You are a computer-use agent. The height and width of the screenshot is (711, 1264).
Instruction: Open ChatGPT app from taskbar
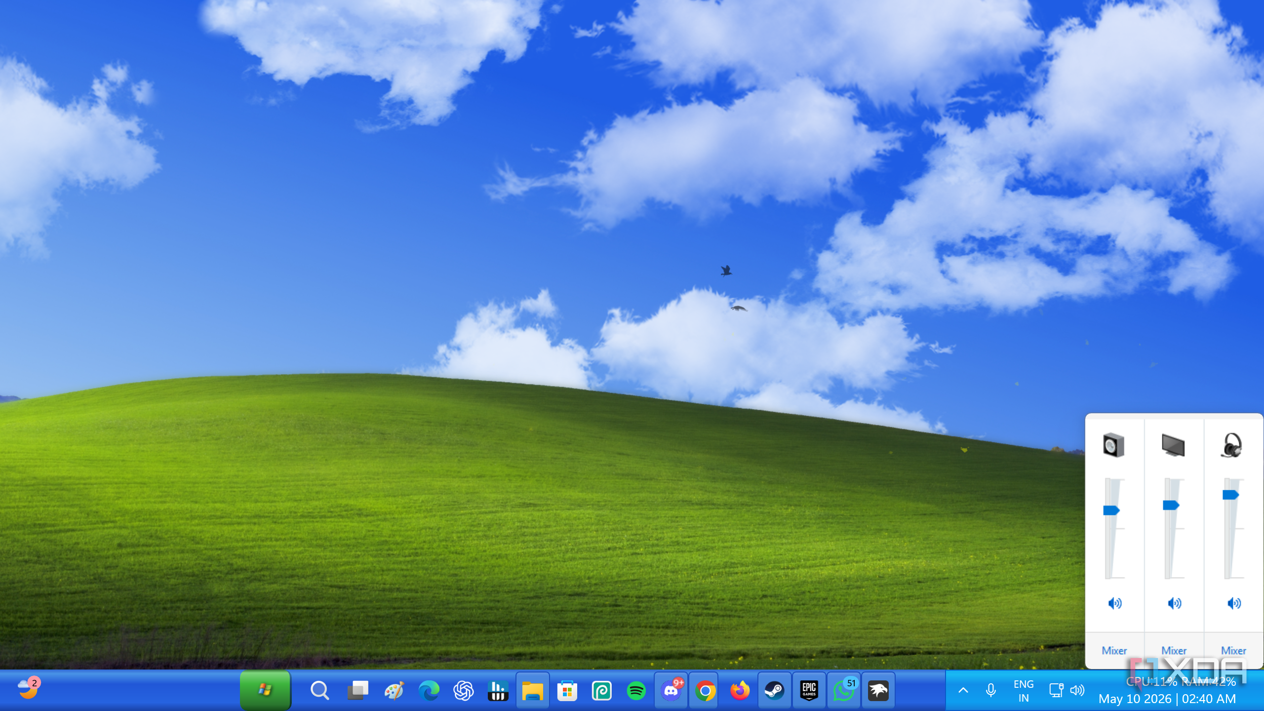point(463,690)
